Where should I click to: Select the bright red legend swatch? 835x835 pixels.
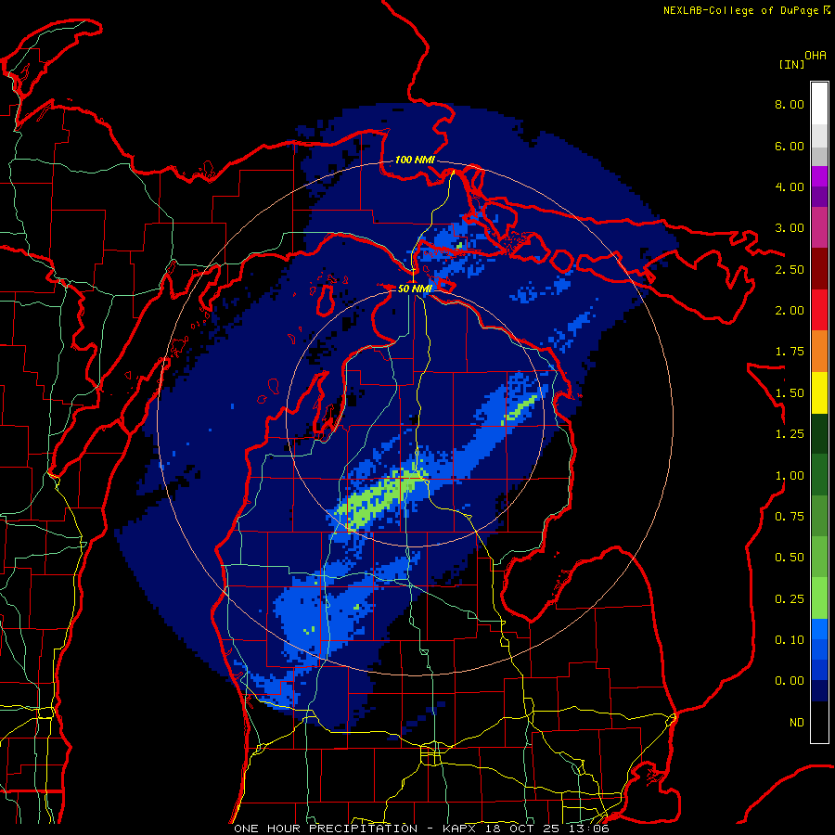tap(819, 310)
